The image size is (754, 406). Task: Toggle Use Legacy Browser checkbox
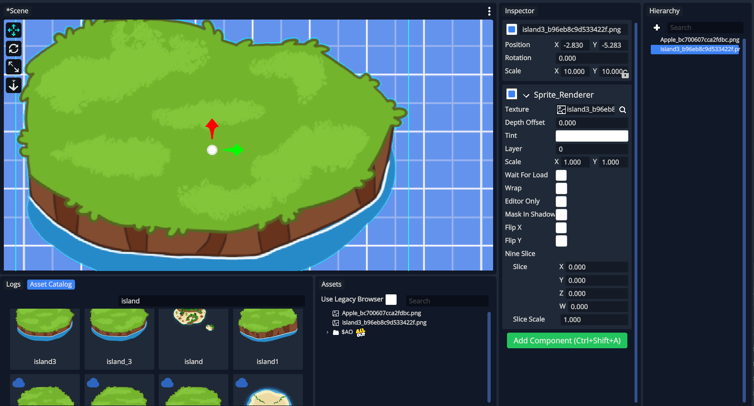pos(391,300)
